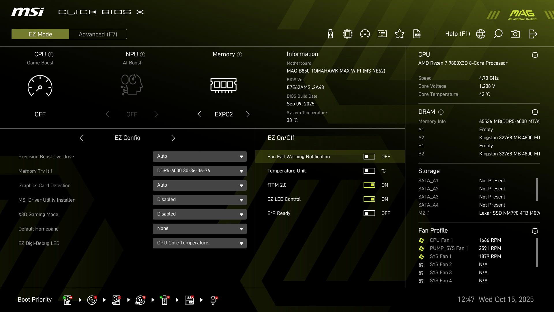Change BIOS language via globe icon
The width and height of the screenshot is (554, 312).
click(x=481, y=34)
